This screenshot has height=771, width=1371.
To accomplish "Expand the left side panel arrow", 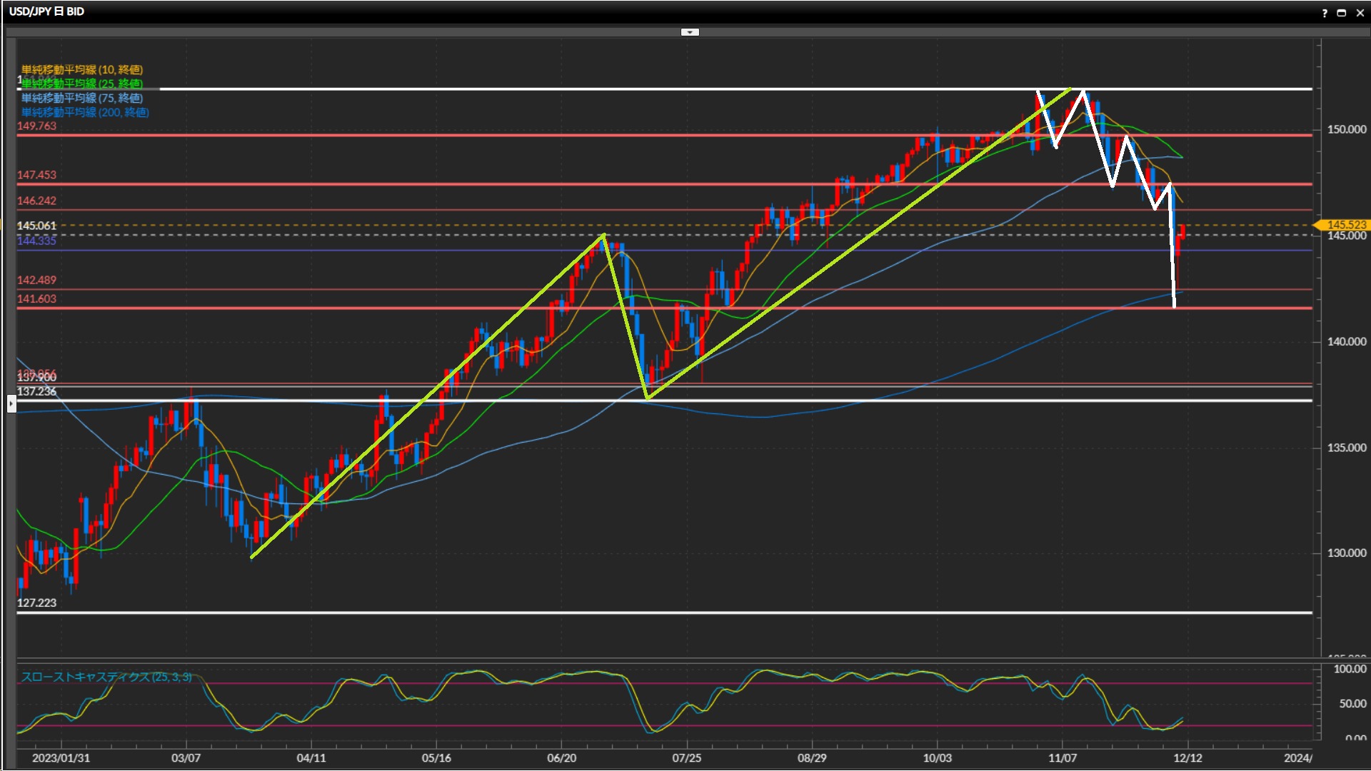I will click(x=11, y=404).
